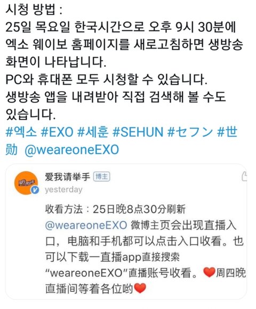Open the #EXO hashtag

coord(57,132)
